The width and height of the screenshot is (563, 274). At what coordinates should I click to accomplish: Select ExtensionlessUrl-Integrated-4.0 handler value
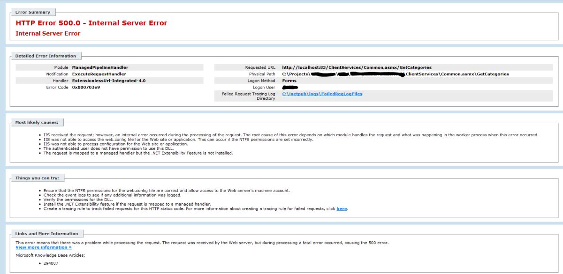click(x=109, y=81)
